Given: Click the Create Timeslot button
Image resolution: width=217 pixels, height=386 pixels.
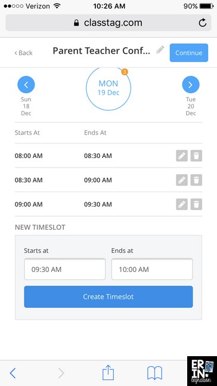Looking at the screenshot, I should click(x=108, y=297).
